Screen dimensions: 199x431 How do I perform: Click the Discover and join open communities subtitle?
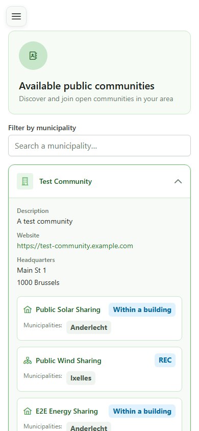(x=96, y=99)
